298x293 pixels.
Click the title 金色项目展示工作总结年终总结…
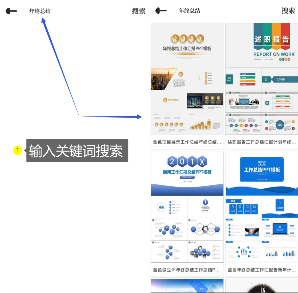pyautogui.click(x=187, y=142)
